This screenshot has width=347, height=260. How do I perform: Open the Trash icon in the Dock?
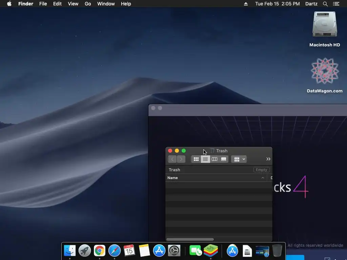pyautogui.click(x=277, y=251)
